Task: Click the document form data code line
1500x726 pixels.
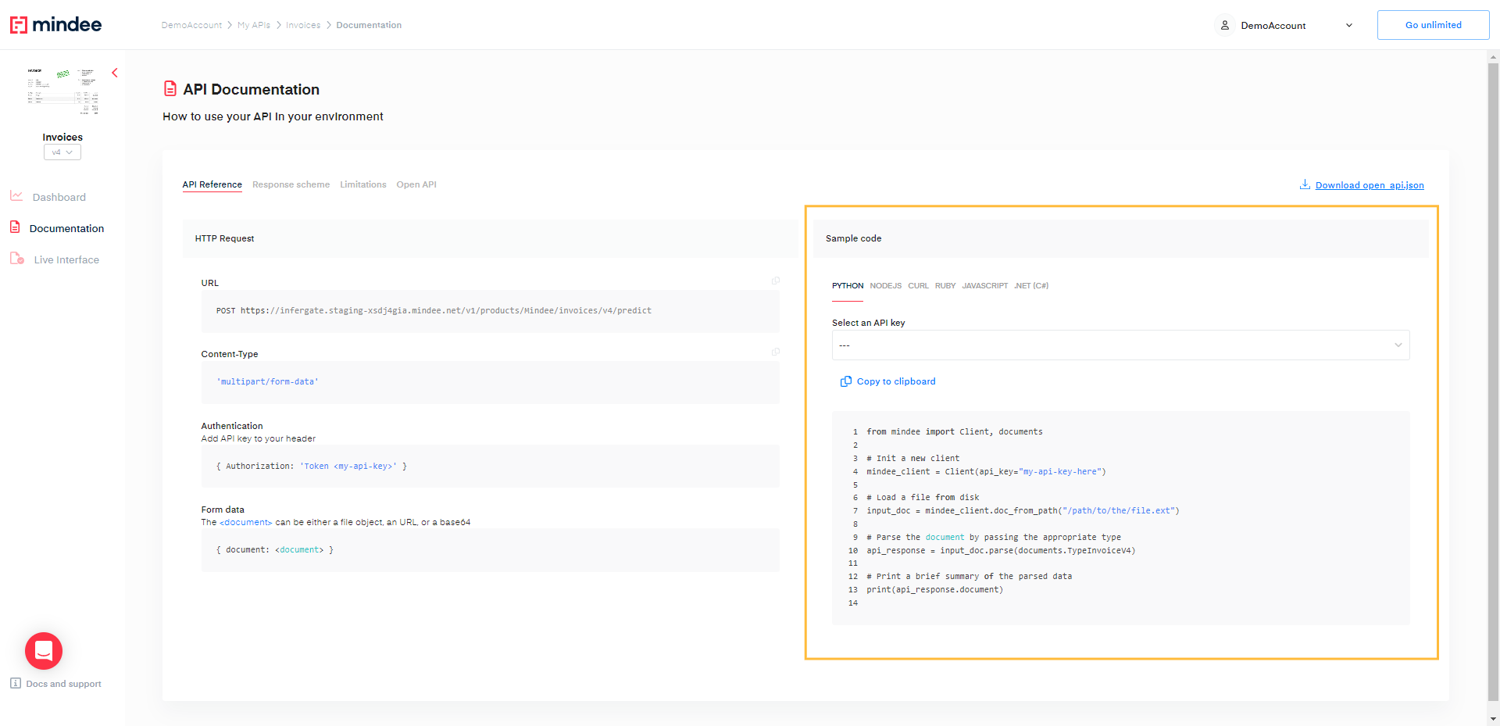Action: point(275,550)
